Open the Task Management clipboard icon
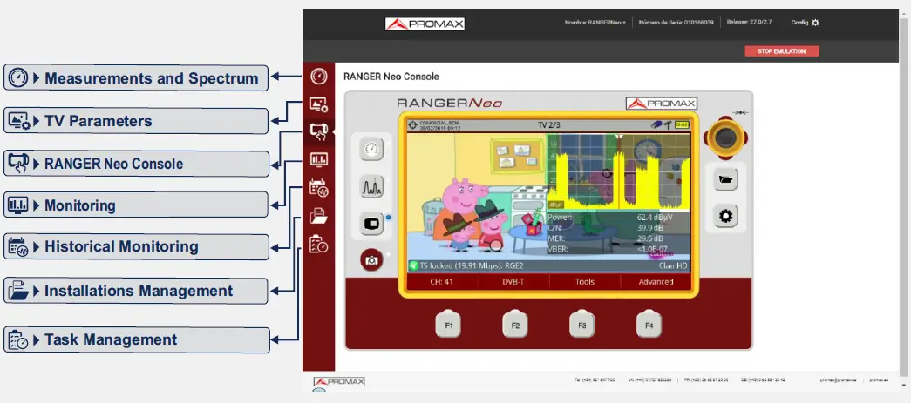Viewport: 911px width, 403px height. [318, 244]
